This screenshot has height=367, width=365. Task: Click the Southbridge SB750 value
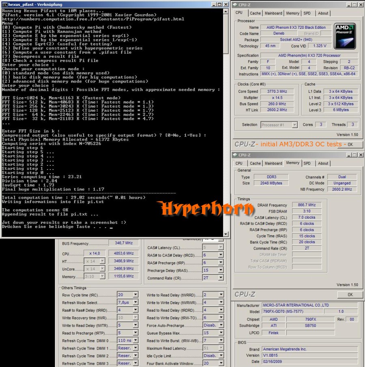click(x=310, y=326)
